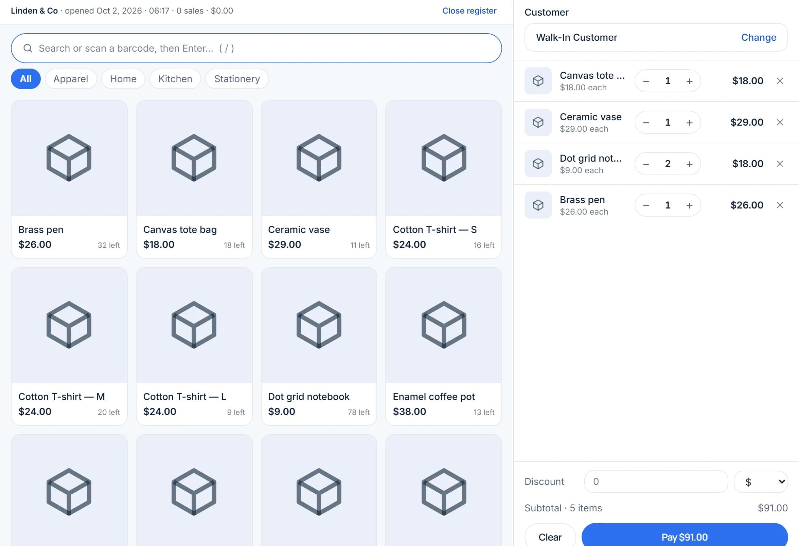Click Brass pen cart item box icon

pyautogui.click(x=538, y=205)
